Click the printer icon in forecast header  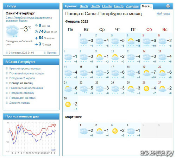168,6
